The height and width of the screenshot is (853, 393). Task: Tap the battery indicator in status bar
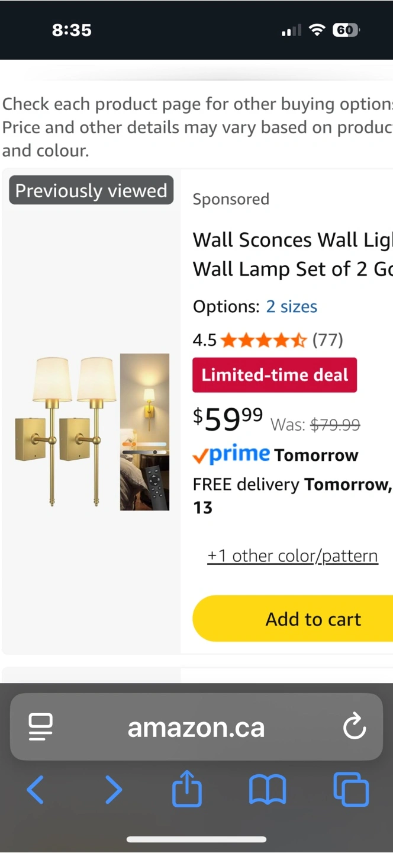click(346, 30)
